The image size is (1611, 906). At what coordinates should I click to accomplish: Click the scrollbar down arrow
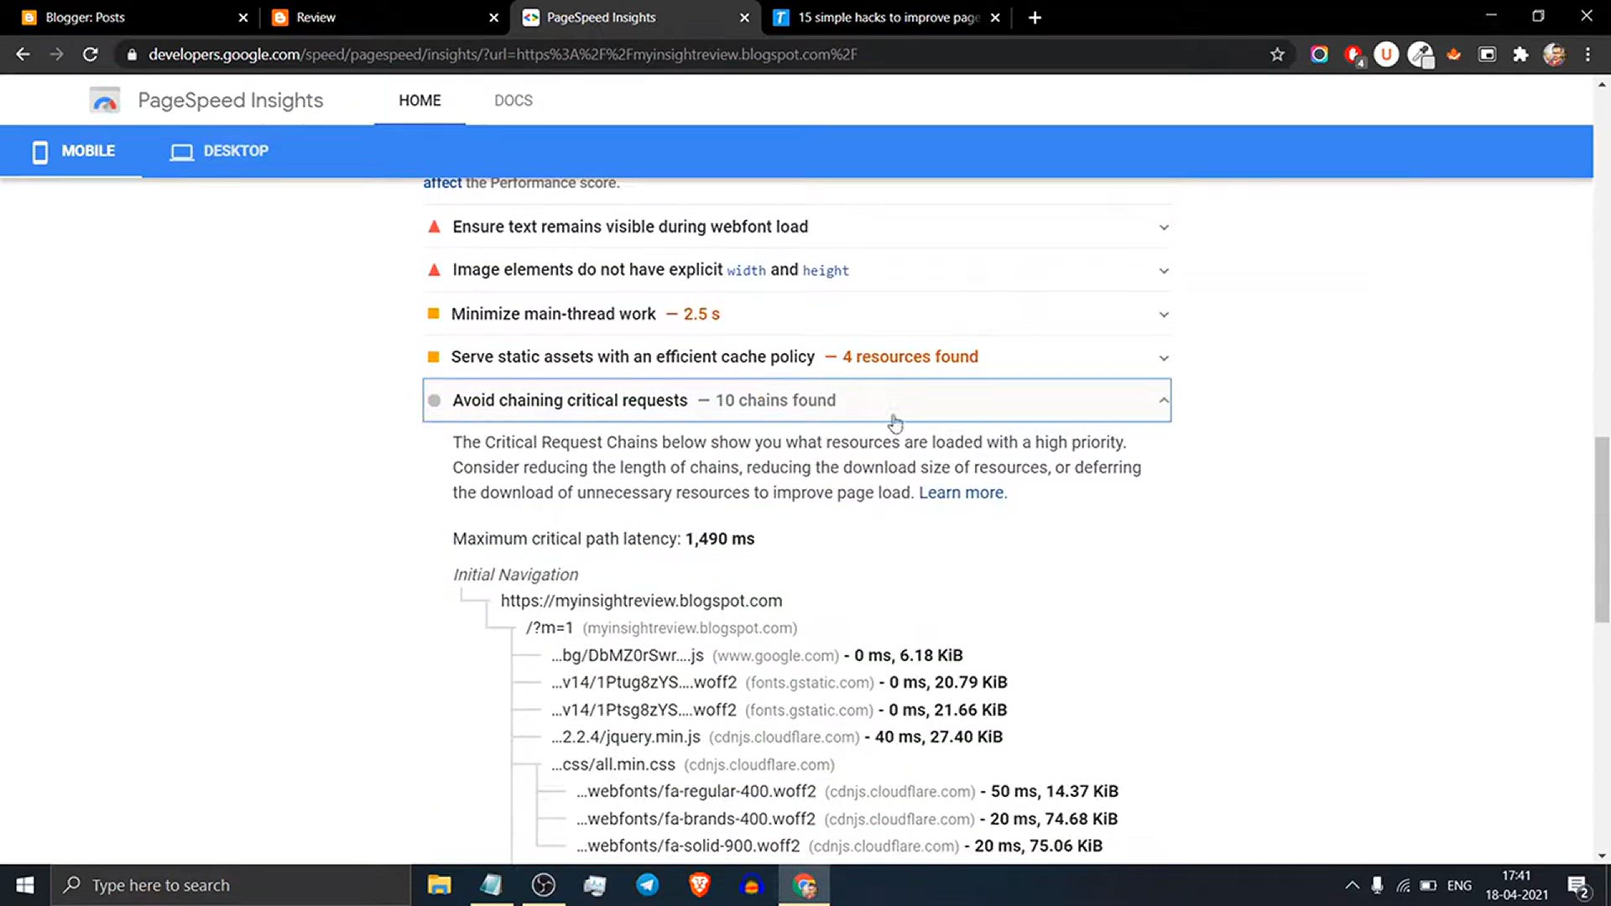(x=1602, y=857)
